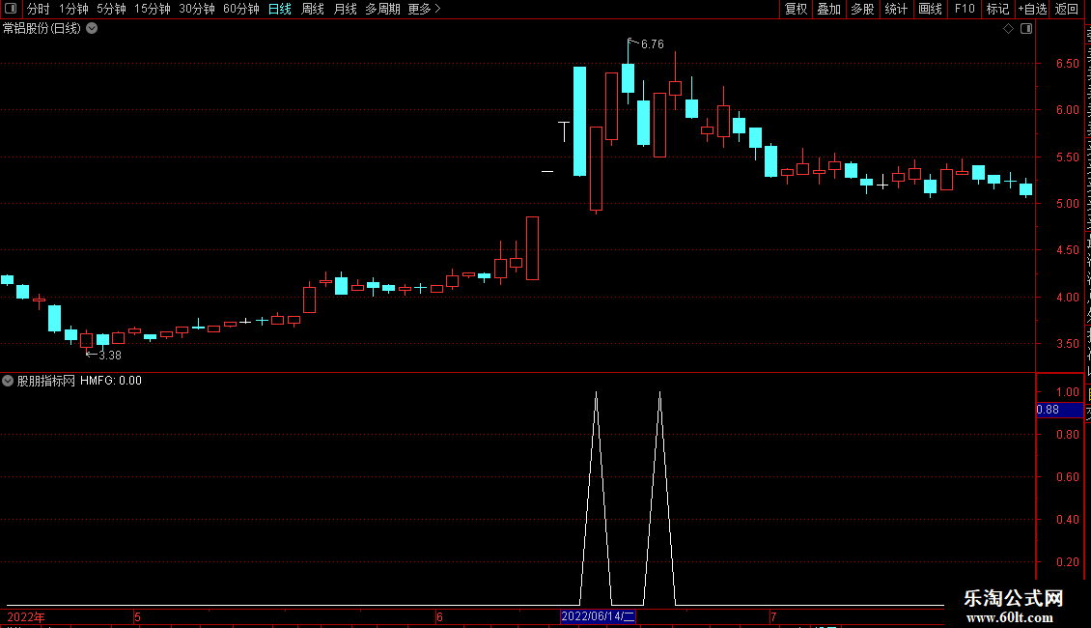
Task: Switch to the 周线 weekly chart
Action: point(313,9)
